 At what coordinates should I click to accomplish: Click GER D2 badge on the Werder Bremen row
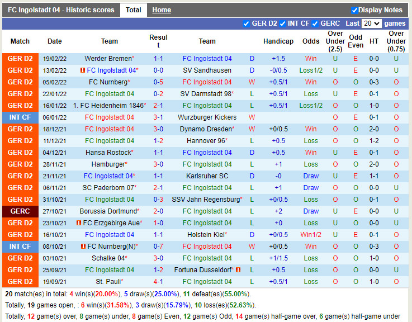(x=20, y=59)
